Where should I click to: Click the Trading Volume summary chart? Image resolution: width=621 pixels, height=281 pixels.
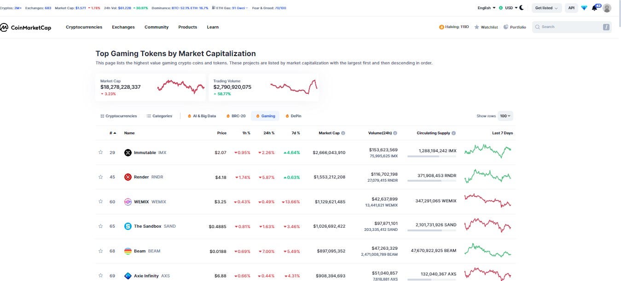294,86
